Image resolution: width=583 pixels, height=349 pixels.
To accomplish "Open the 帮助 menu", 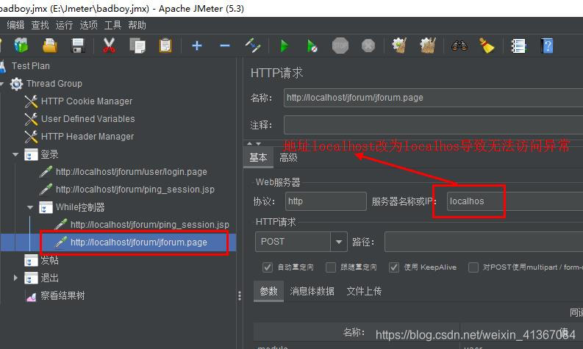I will click(137, 25).
